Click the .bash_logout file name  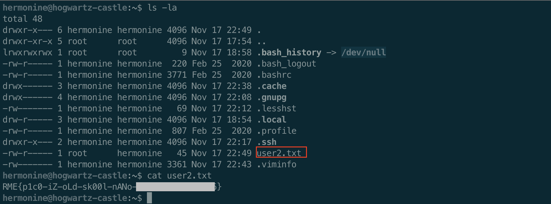point(287,64)
